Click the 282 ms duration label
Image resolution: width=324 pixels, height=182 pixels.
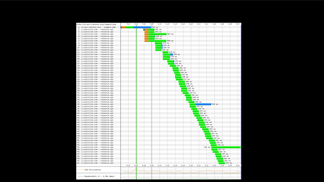(x=158, y=29)
